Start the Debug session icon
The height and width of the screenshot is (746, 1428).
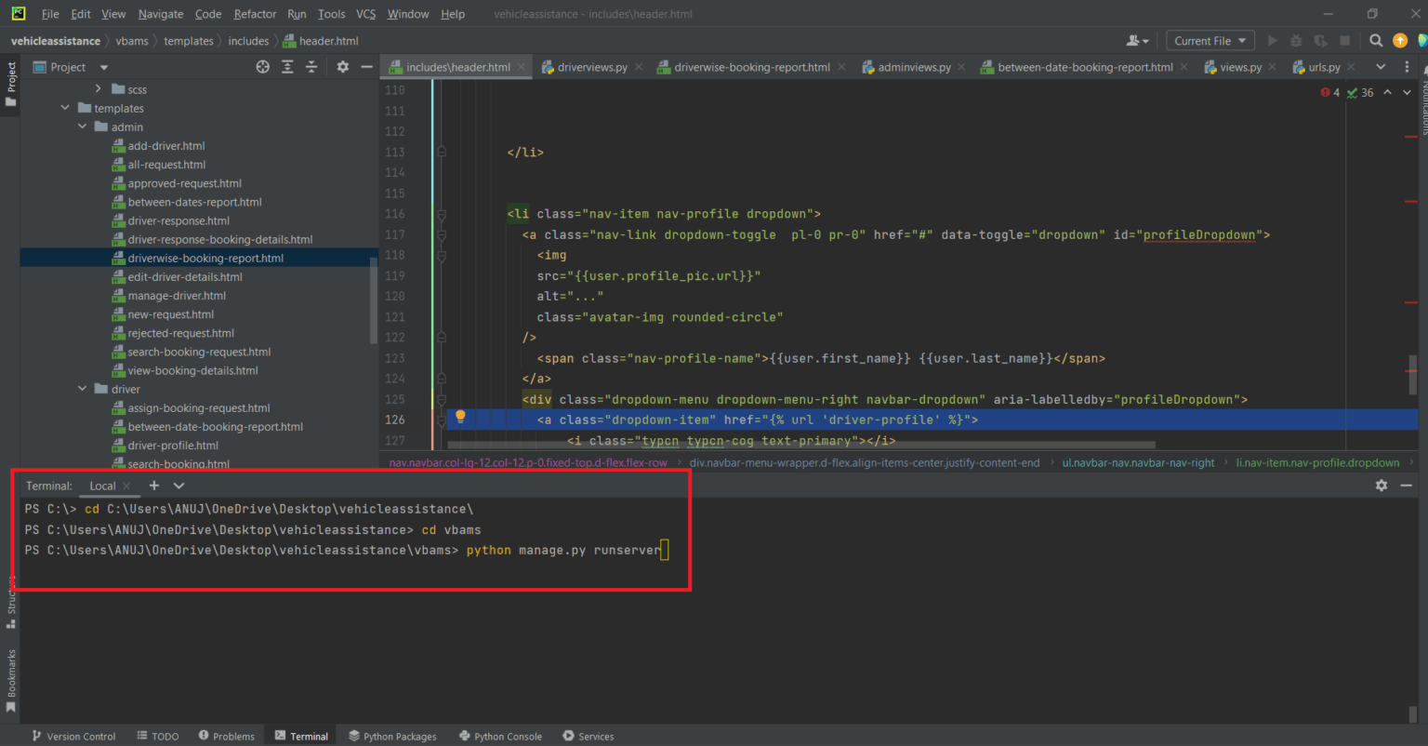pyautogui.click(x=1296, y=40)
